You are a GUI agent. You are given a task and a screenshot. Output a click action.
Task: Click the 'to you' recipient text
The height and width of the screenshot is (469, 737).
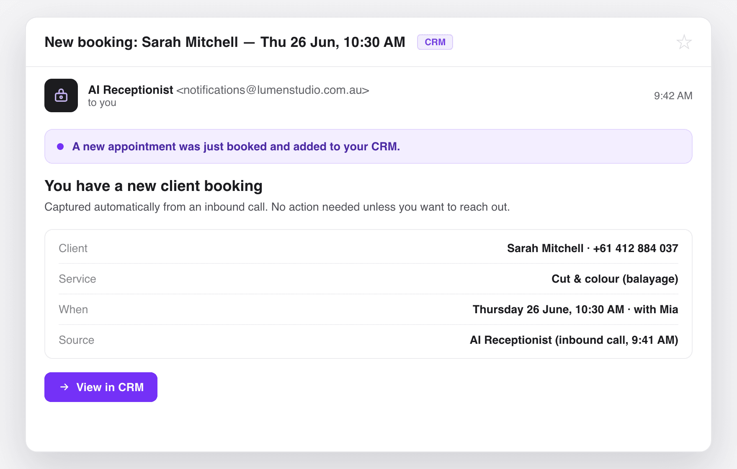click(x=102, y=103)
